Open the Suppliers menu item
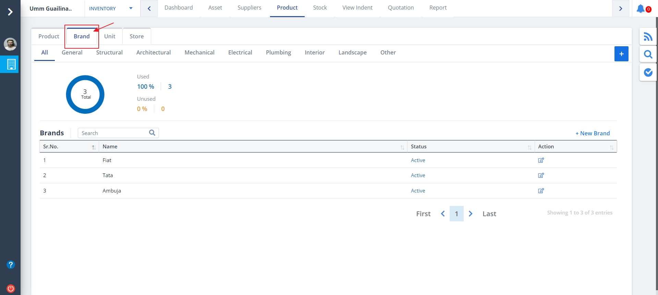Viewport: 658px width, 295px height. click(x=249, y=8)
